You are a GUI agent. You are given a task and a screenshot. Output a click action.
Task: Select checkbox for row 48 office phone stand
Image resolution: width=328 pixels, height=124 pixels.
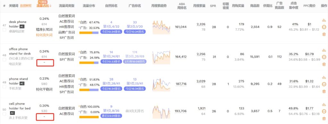(x=4, y=60)
